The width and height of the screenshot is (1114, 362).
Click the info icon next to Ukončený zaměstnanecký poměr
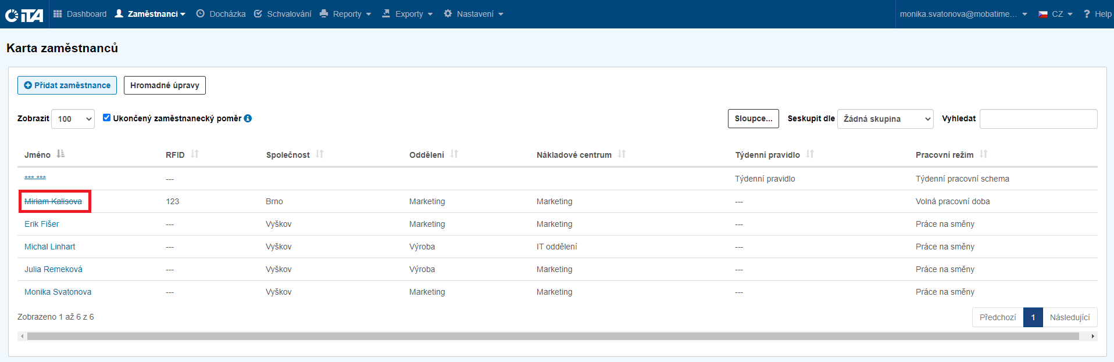click(248, 118)
